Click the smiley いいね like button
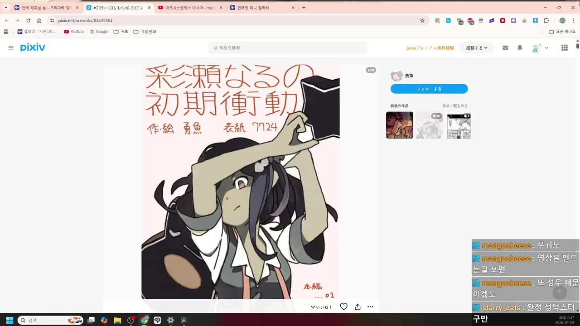 pos(321,307)
